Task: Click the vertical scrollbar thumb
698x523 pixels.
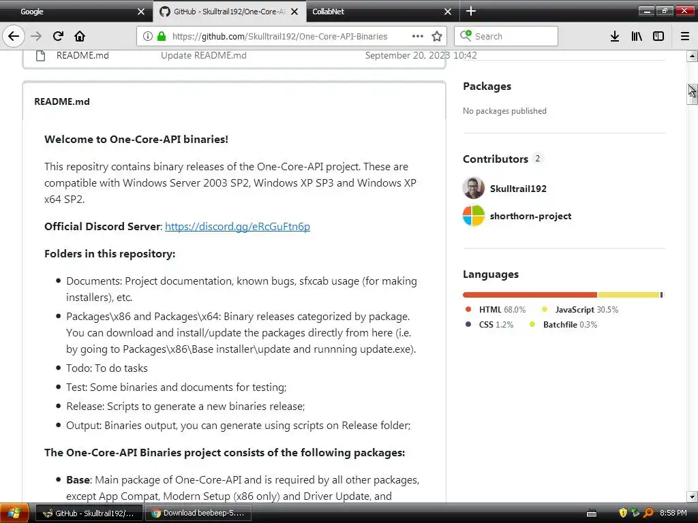Action: coord(692,94)
